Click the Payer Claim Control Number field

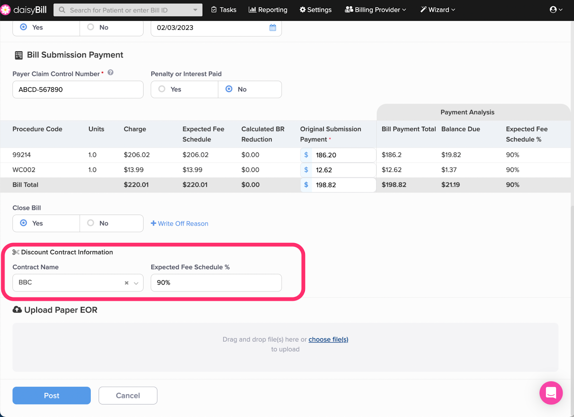coord(78,89)
